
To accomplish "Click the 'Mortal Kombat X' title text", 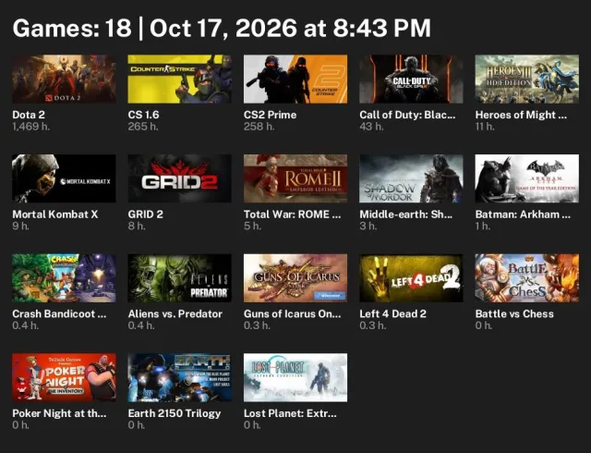I will pos(55,214).
